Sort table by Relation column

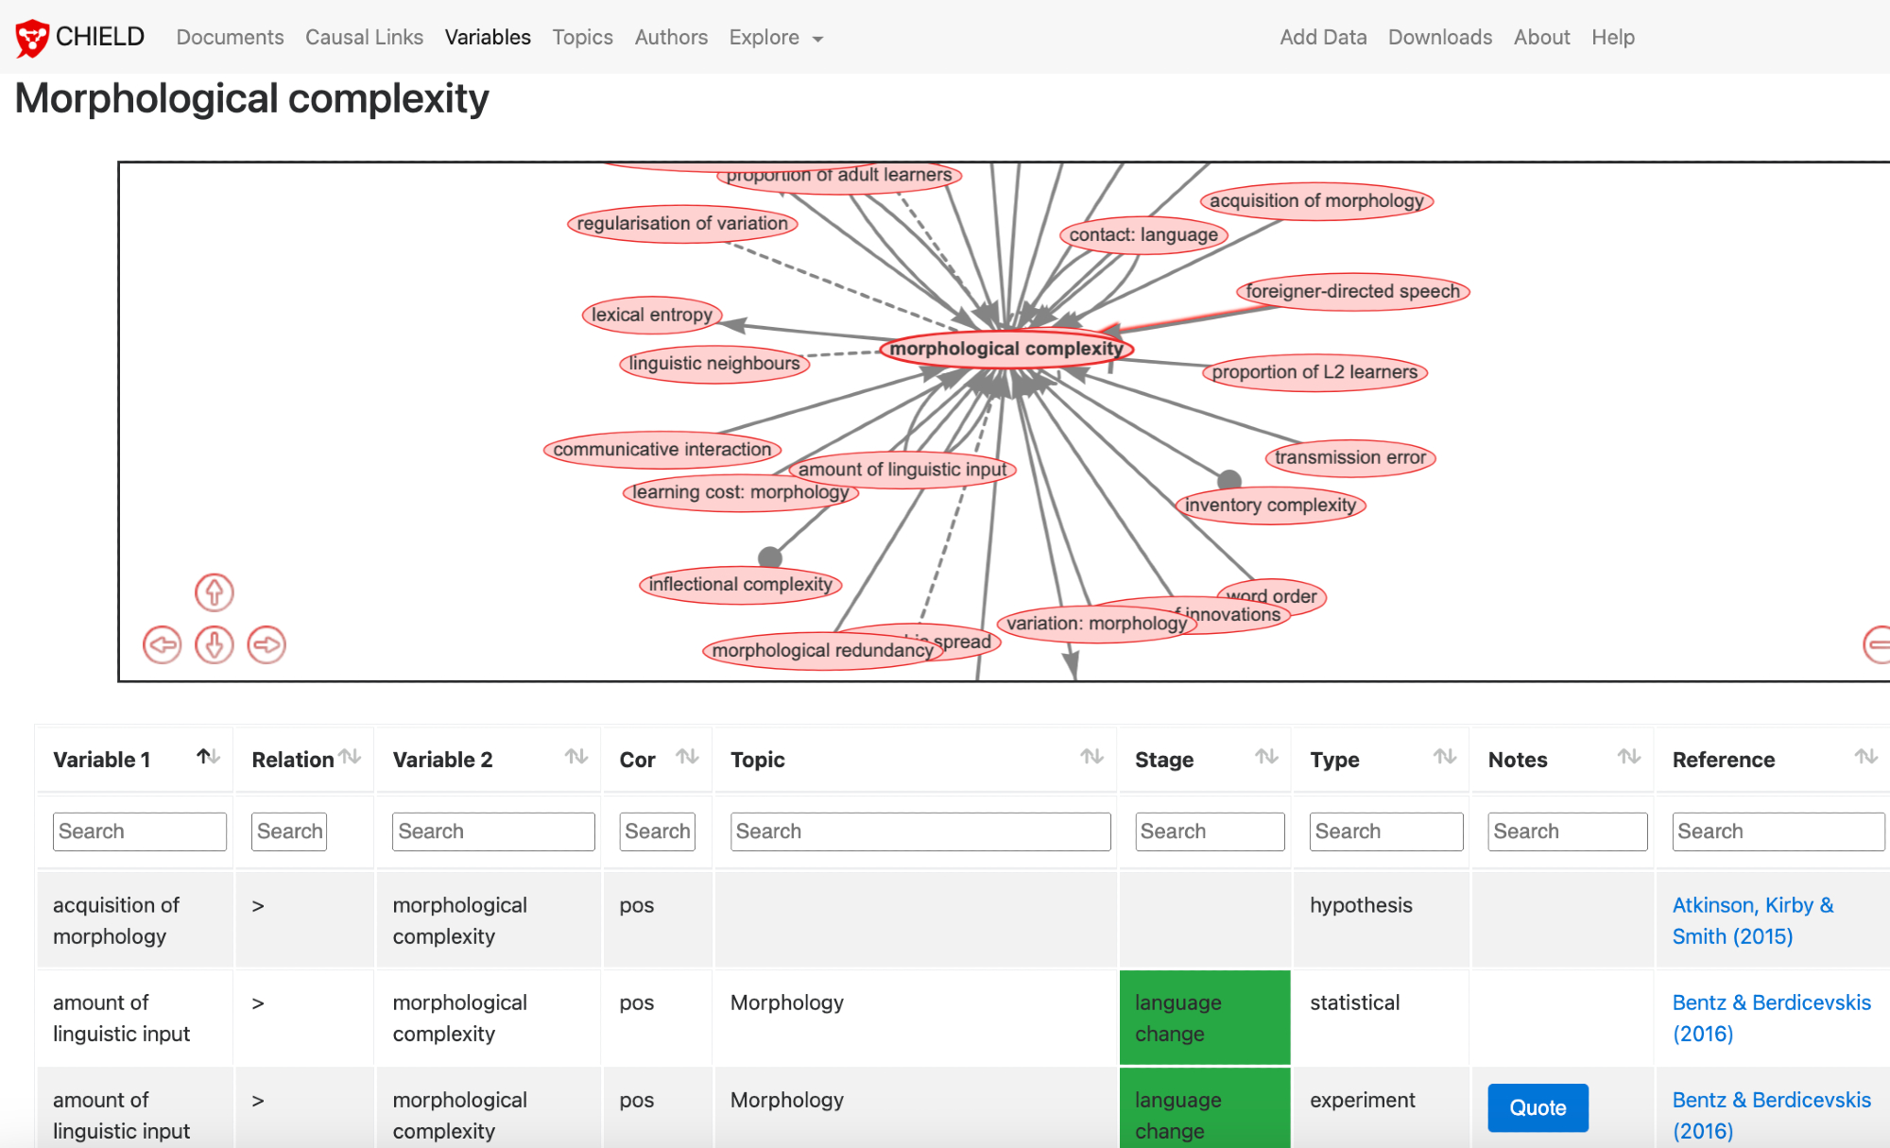click(x=351, y=757)
